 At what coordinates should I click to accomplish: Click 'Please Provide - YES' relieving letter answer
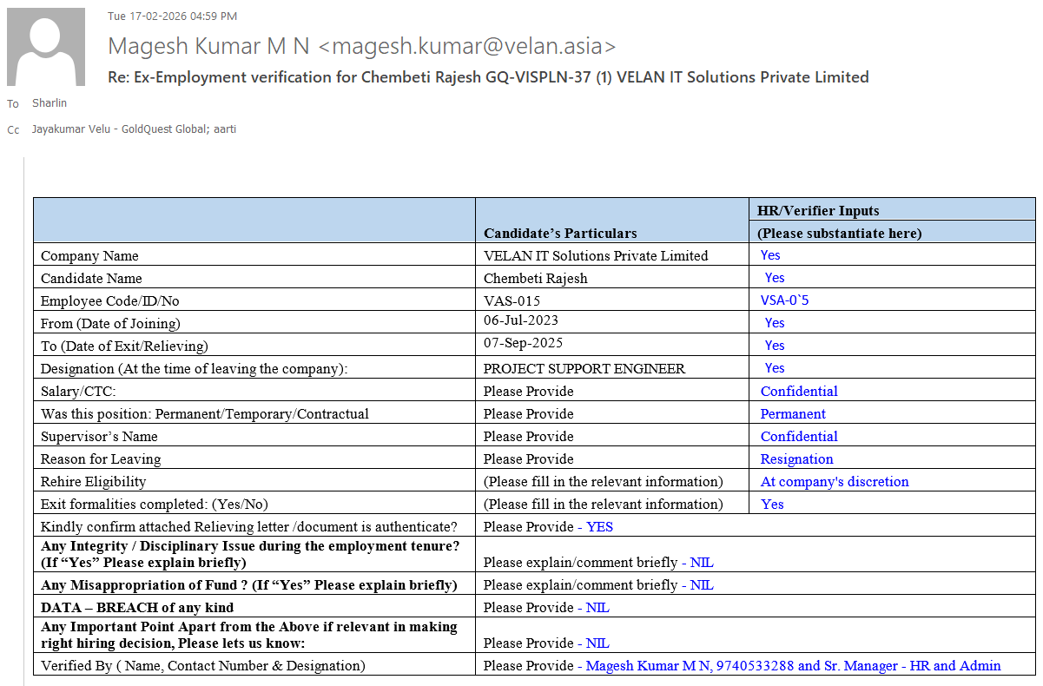click(548, 526)
